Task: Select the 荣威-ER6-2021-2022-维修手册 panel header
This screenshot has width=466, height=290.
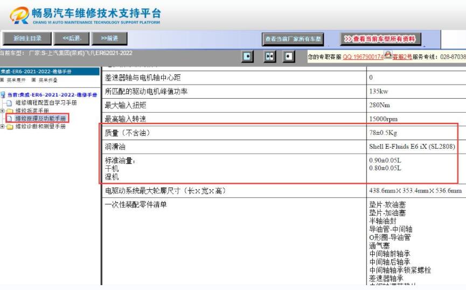Action: [x=50, y=71]
